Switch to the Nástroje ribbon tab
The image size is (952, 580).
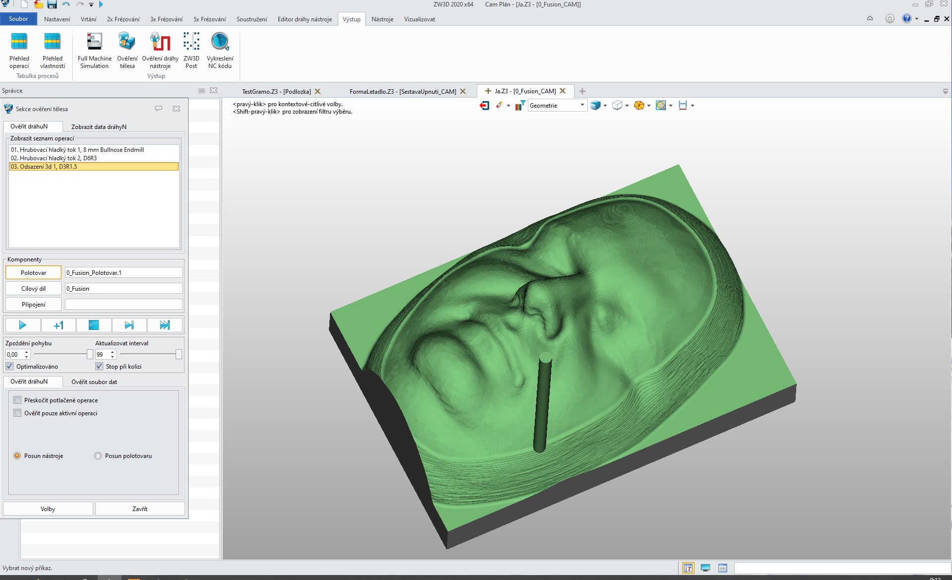click(x=382, y=19)
